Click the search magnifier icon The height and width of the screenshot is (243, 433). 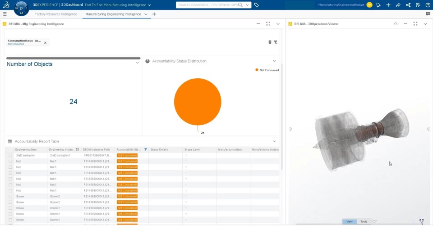coord(240,5)
